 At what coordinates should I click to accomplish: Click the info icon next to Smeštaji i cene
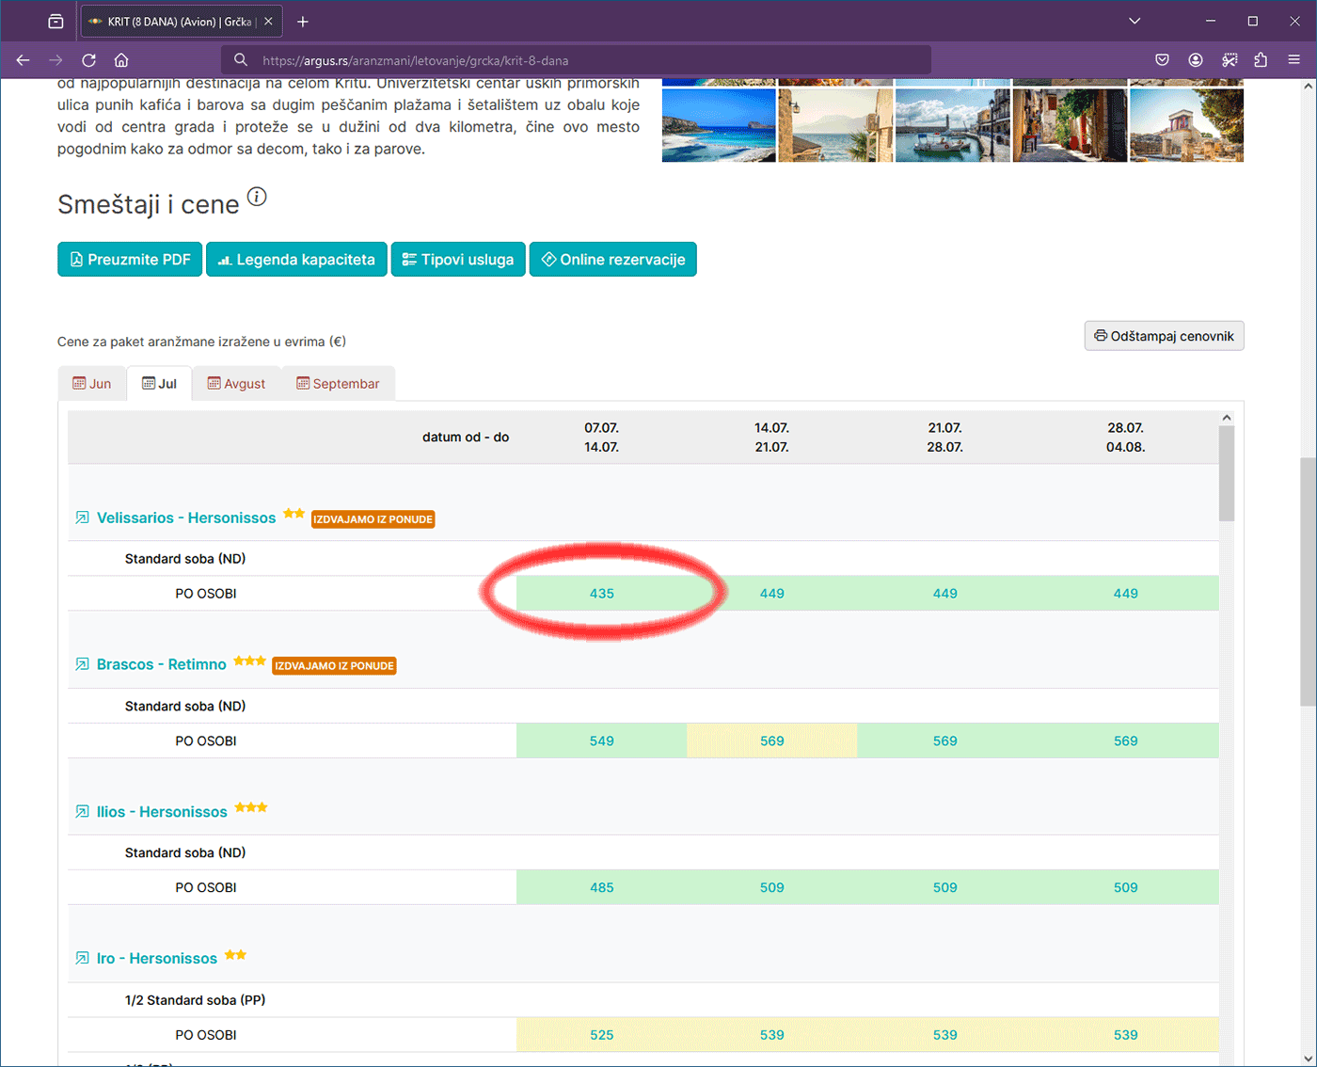[x=257, y=197]
